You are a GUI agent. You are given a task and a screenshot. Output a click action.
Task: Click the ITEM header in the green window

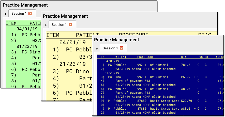click(11, 23)
